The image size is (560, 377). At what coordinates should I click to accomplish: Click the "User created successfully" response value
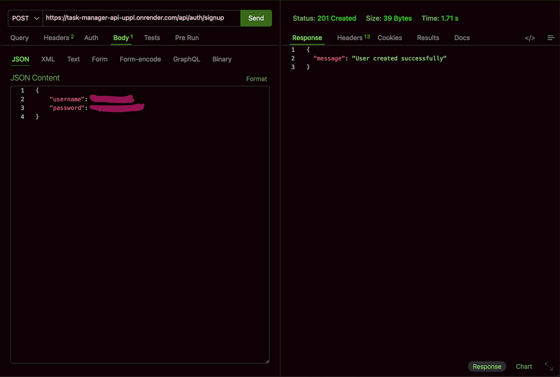(x=399, y=59)
